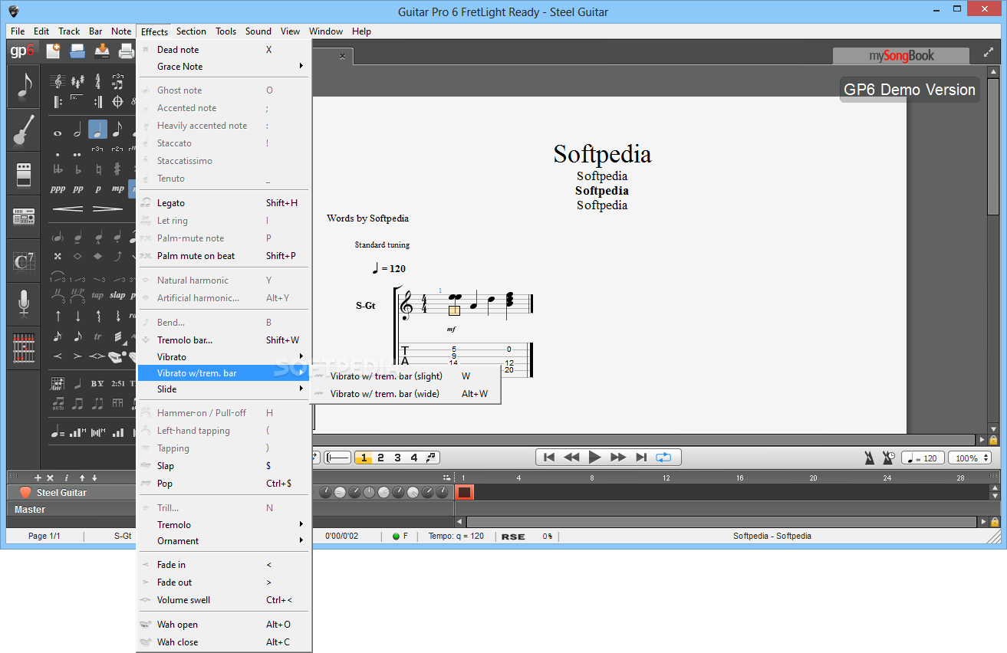This screenshot has width=1007, height=653.
Task: Click the add track plus icon
Action: [x=38, y=477]
